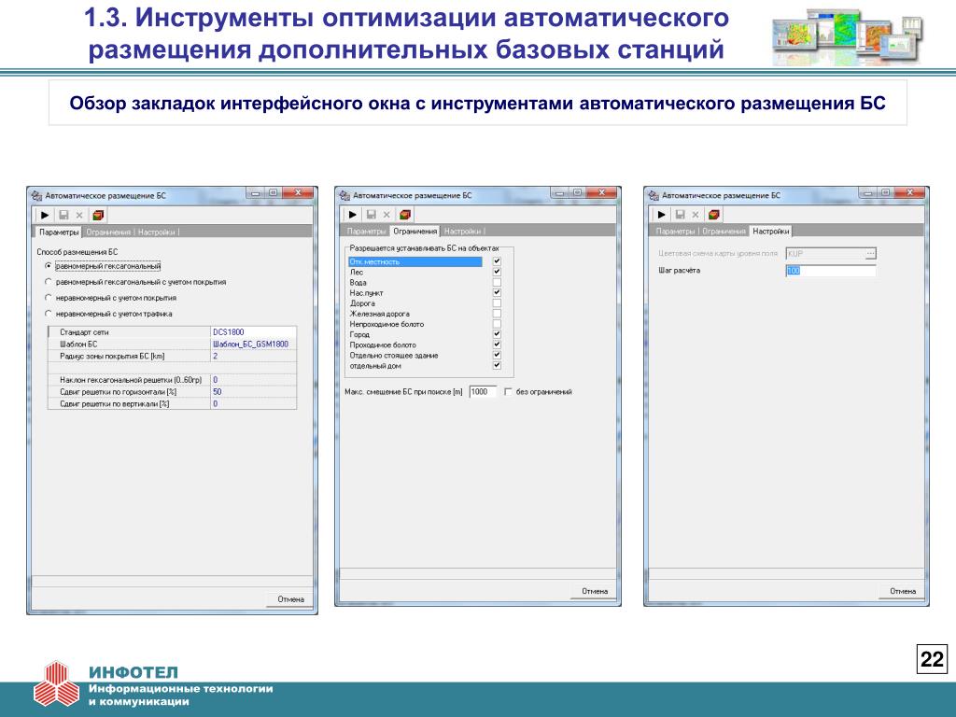The width and height of the screenshot is (956, 717).
Task: Check 'без ограничений' checkbox
Action: pyautogui.click(x=509, y=392)
